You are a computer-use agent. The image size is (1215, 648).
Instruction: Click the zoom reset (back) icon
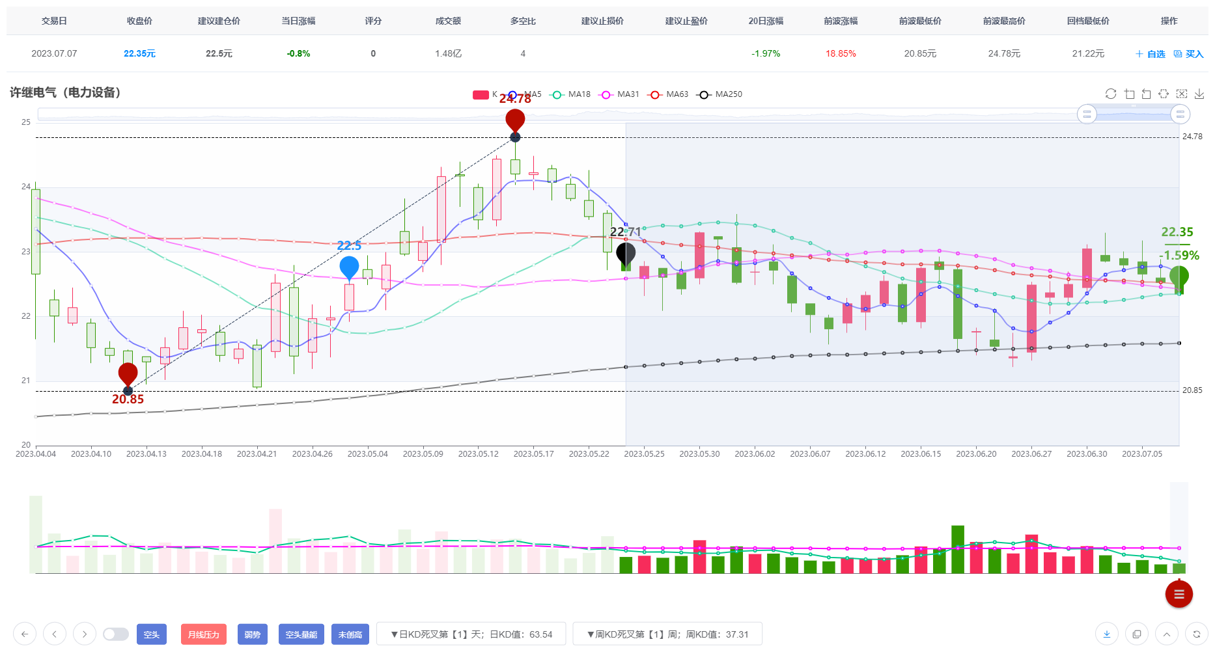click(x=1147, y=94)
